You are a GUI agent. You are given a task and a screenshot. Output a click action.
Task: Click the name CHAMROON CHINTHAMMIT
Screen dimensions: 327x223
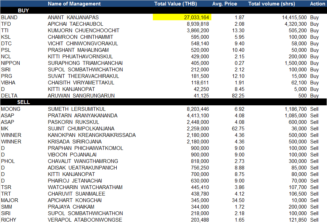pos(80,37)
